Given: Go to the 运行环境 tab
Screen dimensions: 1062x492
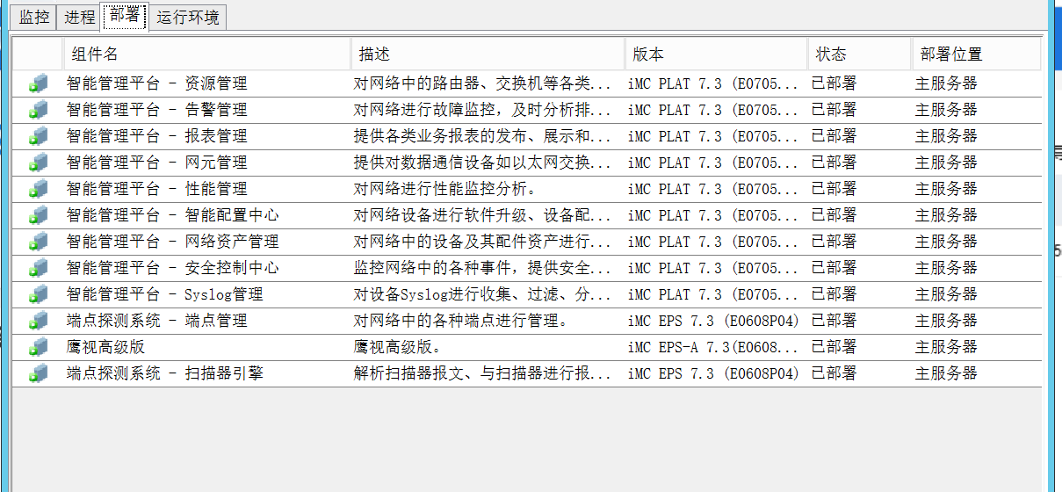Looking at the screenshot, I should [188, 17].
